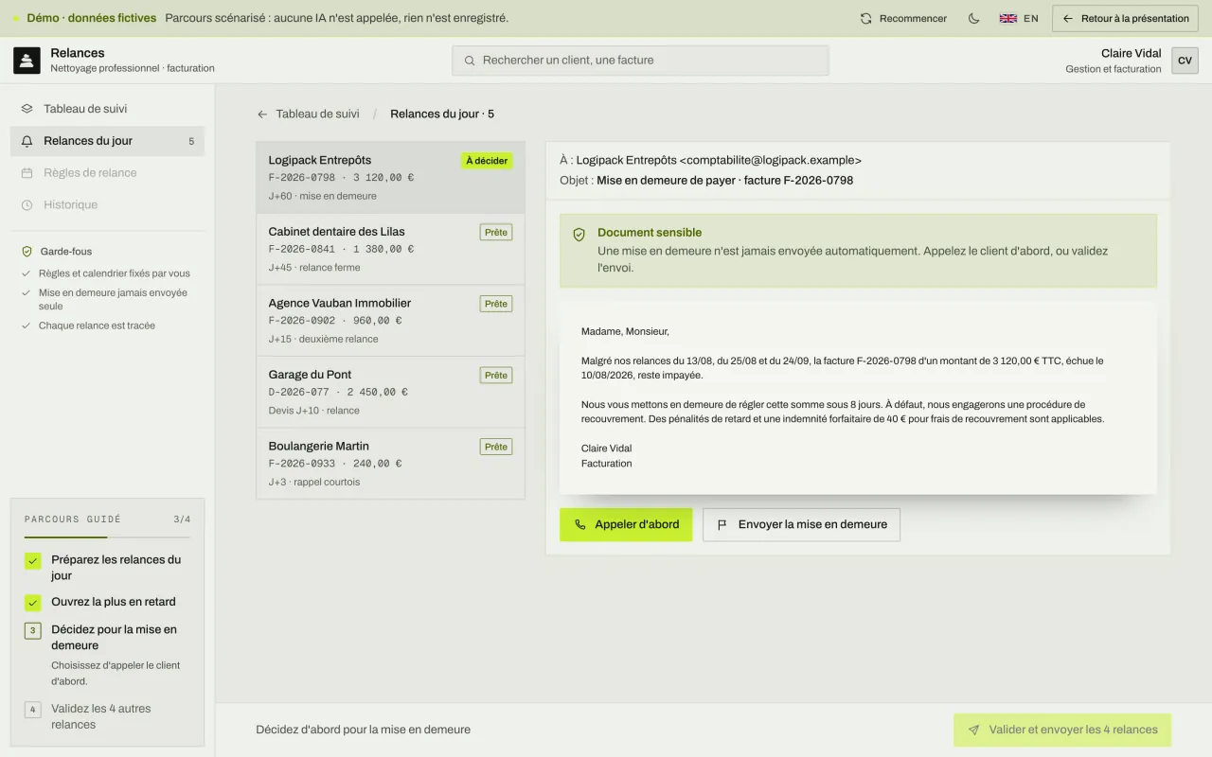Click the search magnifier icon

(470, 61)
